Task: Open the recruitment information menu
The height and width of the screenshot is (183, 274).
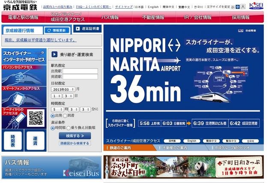Action: tap(241, 17)
